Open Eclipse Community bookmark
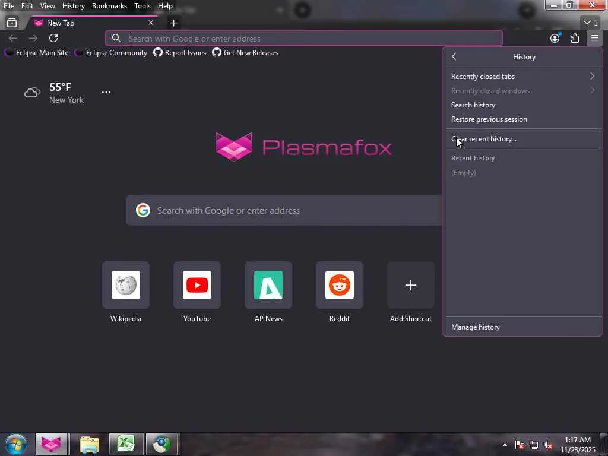 click(x=111, y=53)
